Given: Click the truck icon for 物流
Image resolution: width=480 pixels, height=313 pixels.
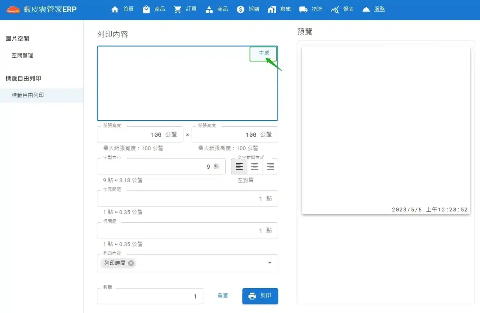Looking at the screenshot, I should point(303,9).
